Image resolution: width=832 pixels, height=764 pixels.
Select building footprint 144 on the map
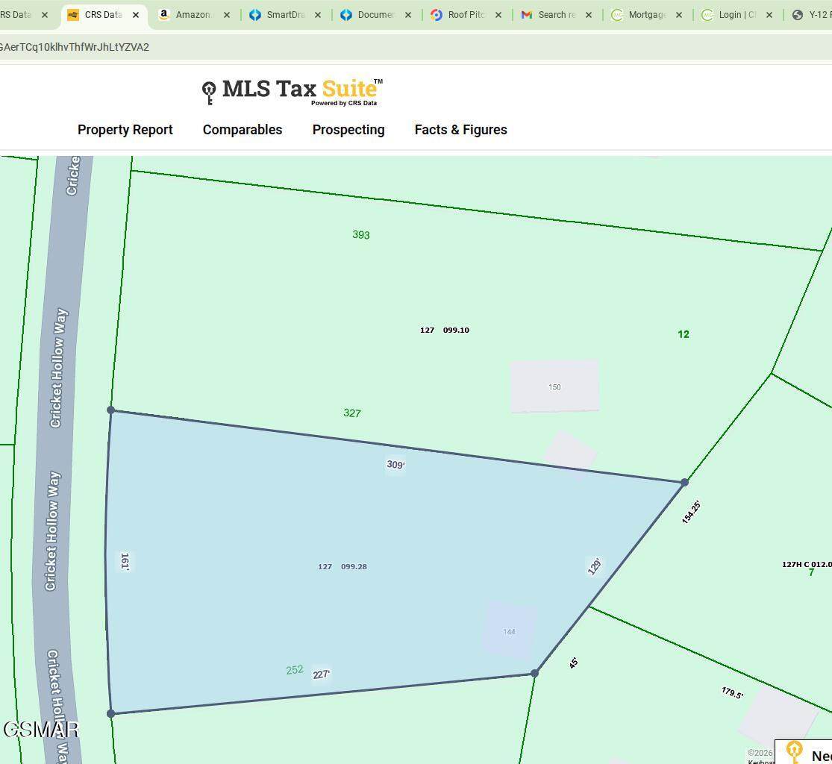(509, 631)
